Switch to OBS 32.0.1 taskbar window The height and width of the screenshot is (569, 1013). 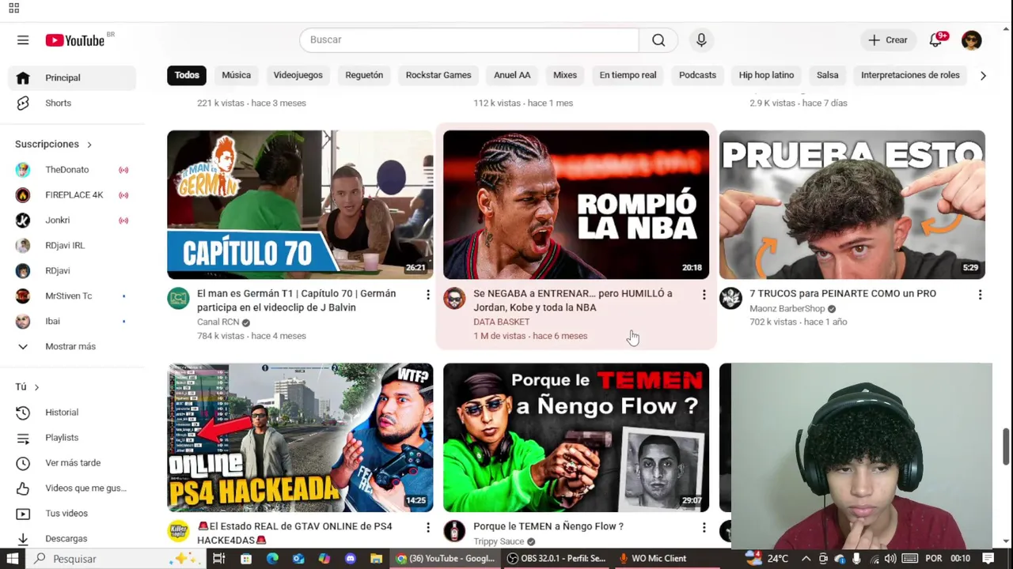pos(556,559)
